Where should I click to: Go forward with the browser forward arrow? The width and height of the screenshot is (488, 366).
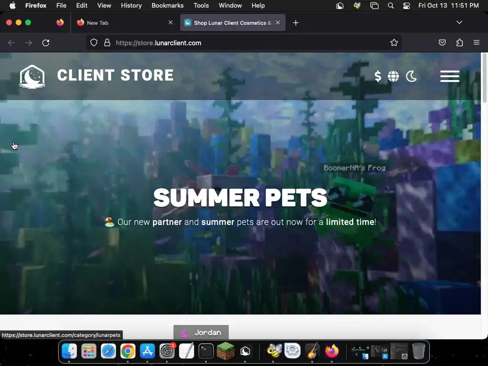29,42
